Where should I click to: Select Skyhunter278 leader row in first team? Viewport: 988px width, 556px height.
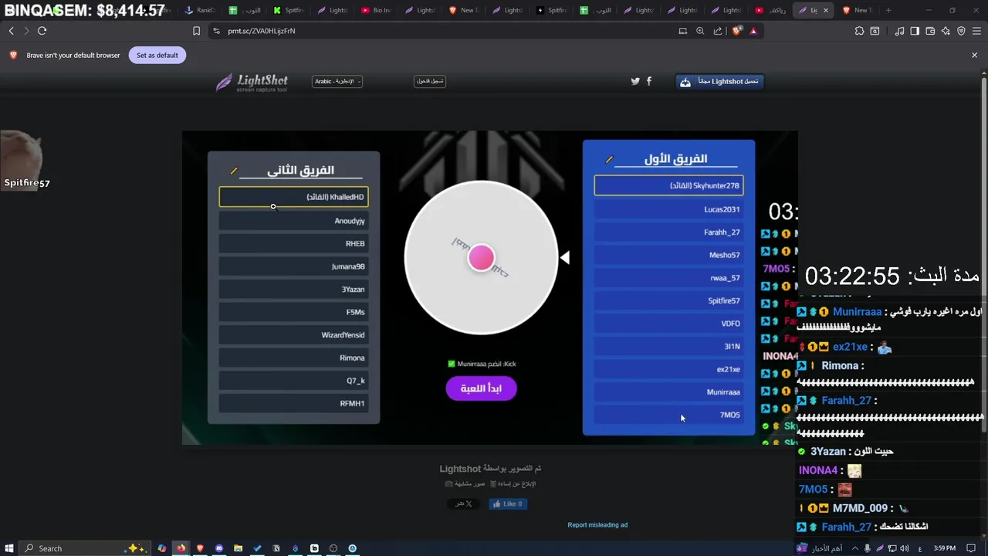(668, 185)
